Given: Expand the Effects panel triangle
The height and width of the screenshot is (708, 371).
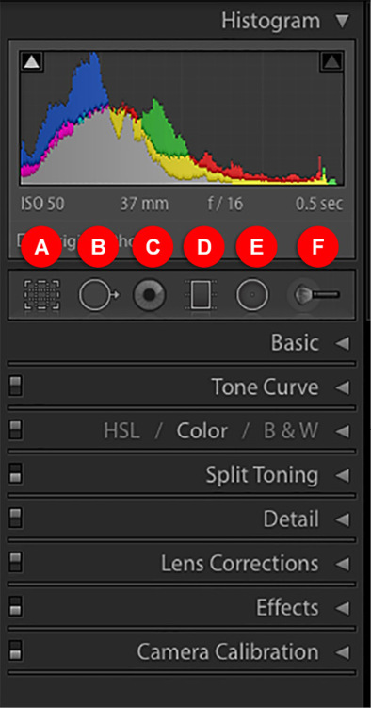Looking at the screenshot, I should (343, 608).
